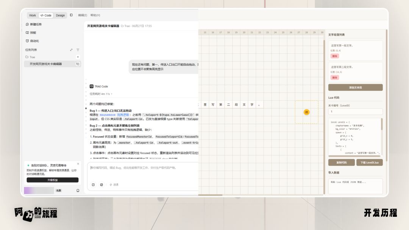Collapse the task list with arrows icon

71,50
